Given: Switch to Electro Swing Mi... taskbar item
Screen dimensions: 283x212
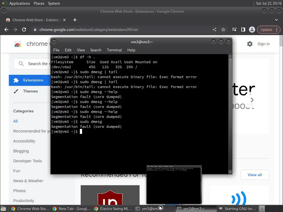Looking at the screenshot, I should pos(113,209).
